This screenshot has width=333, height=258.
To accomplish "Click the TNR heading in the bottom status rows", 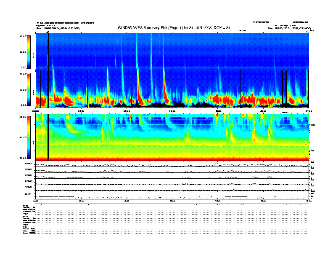I will [24, 227].
